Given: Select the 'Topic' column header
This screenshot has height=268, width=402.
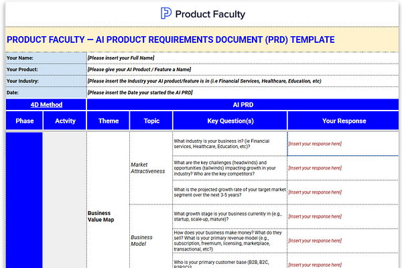Looking at the screenshot, I should 151,121.
